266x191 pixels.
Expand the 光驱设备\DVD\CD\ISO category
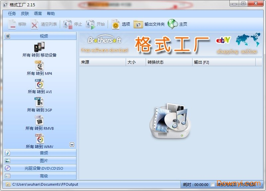coord(40,168)
